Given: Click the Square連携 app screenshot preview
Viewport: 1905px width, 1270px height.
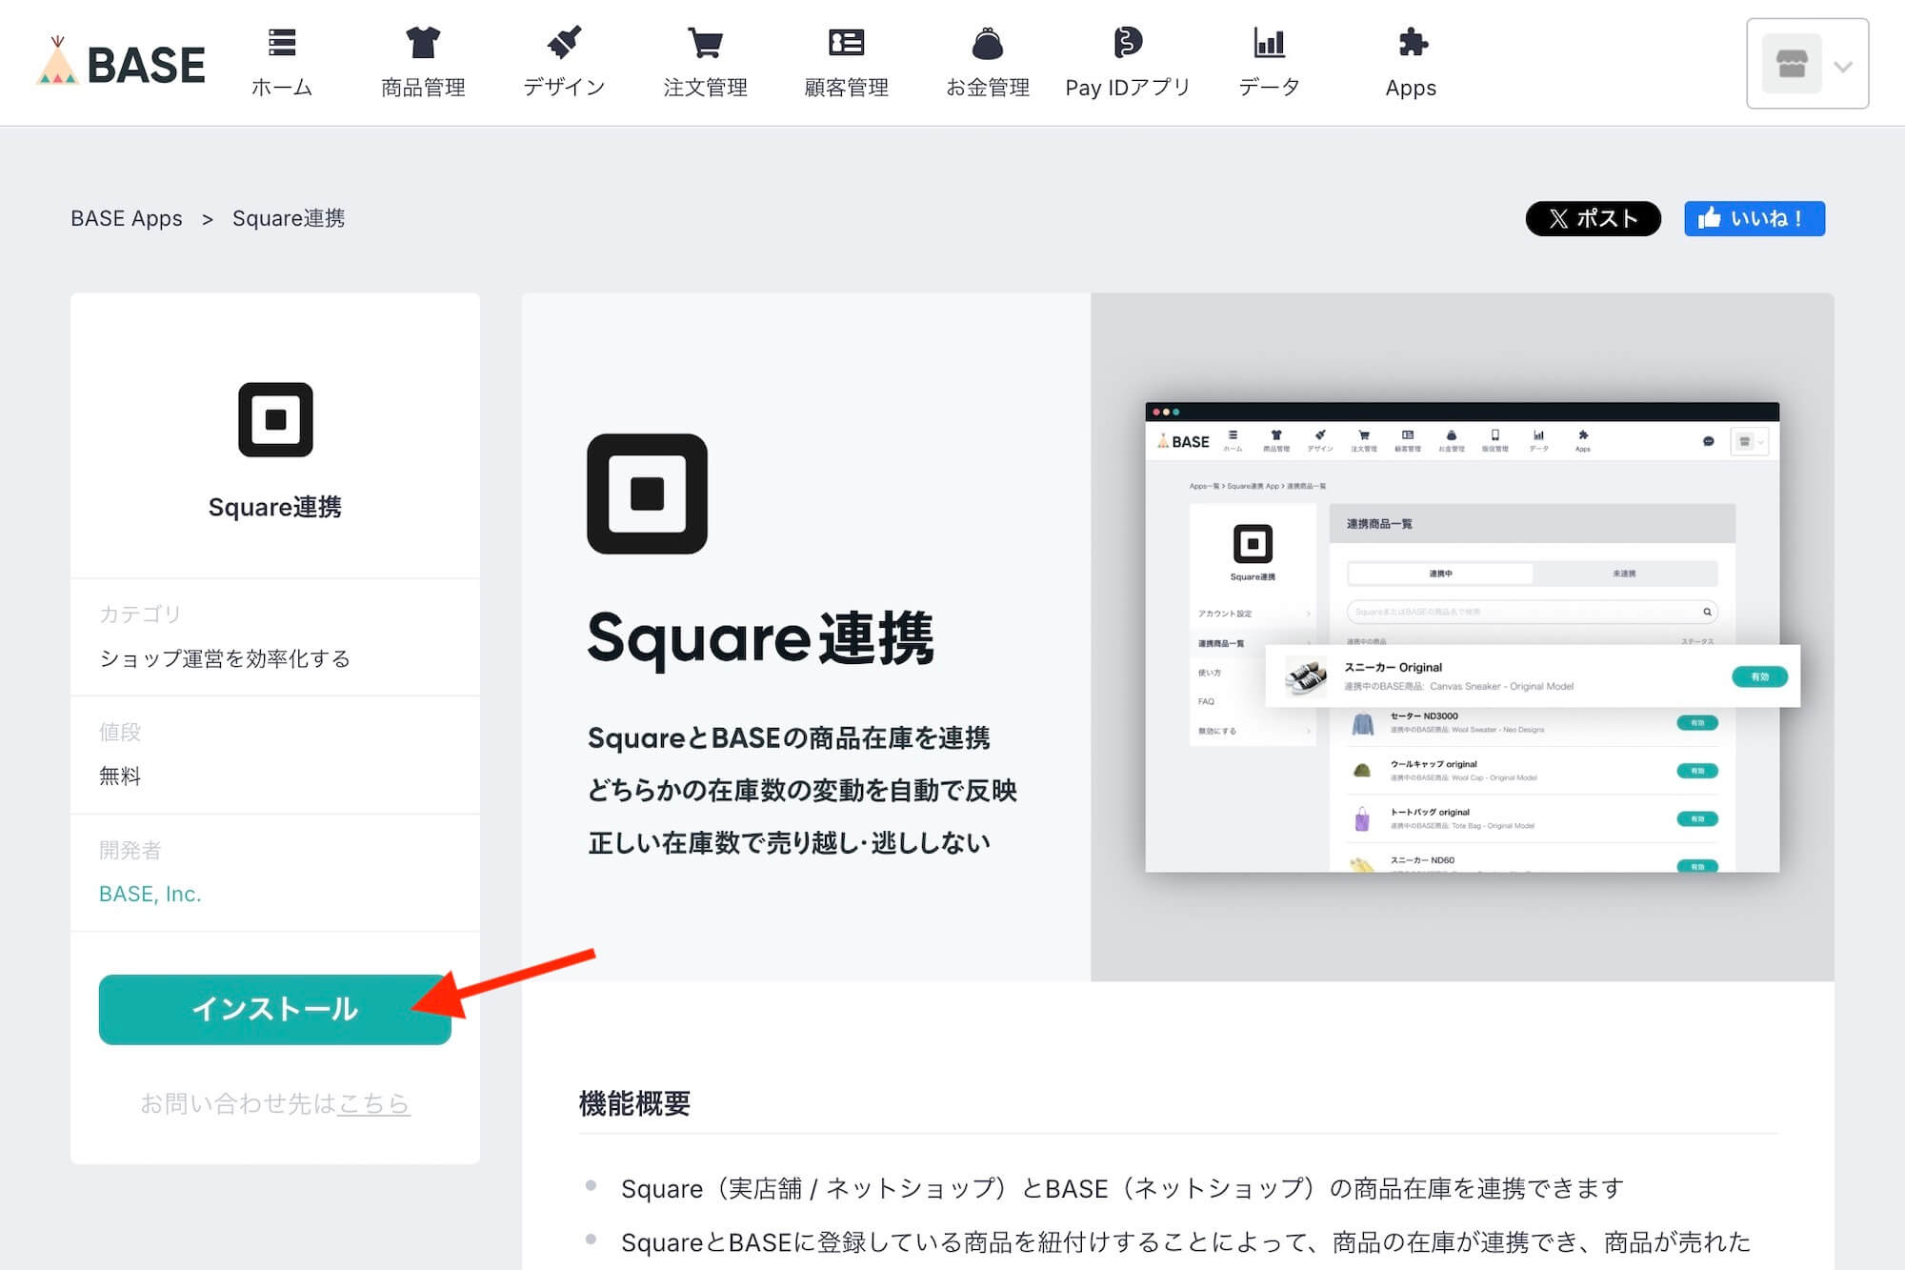Looking at the screenshot, I should [1461, 636].
